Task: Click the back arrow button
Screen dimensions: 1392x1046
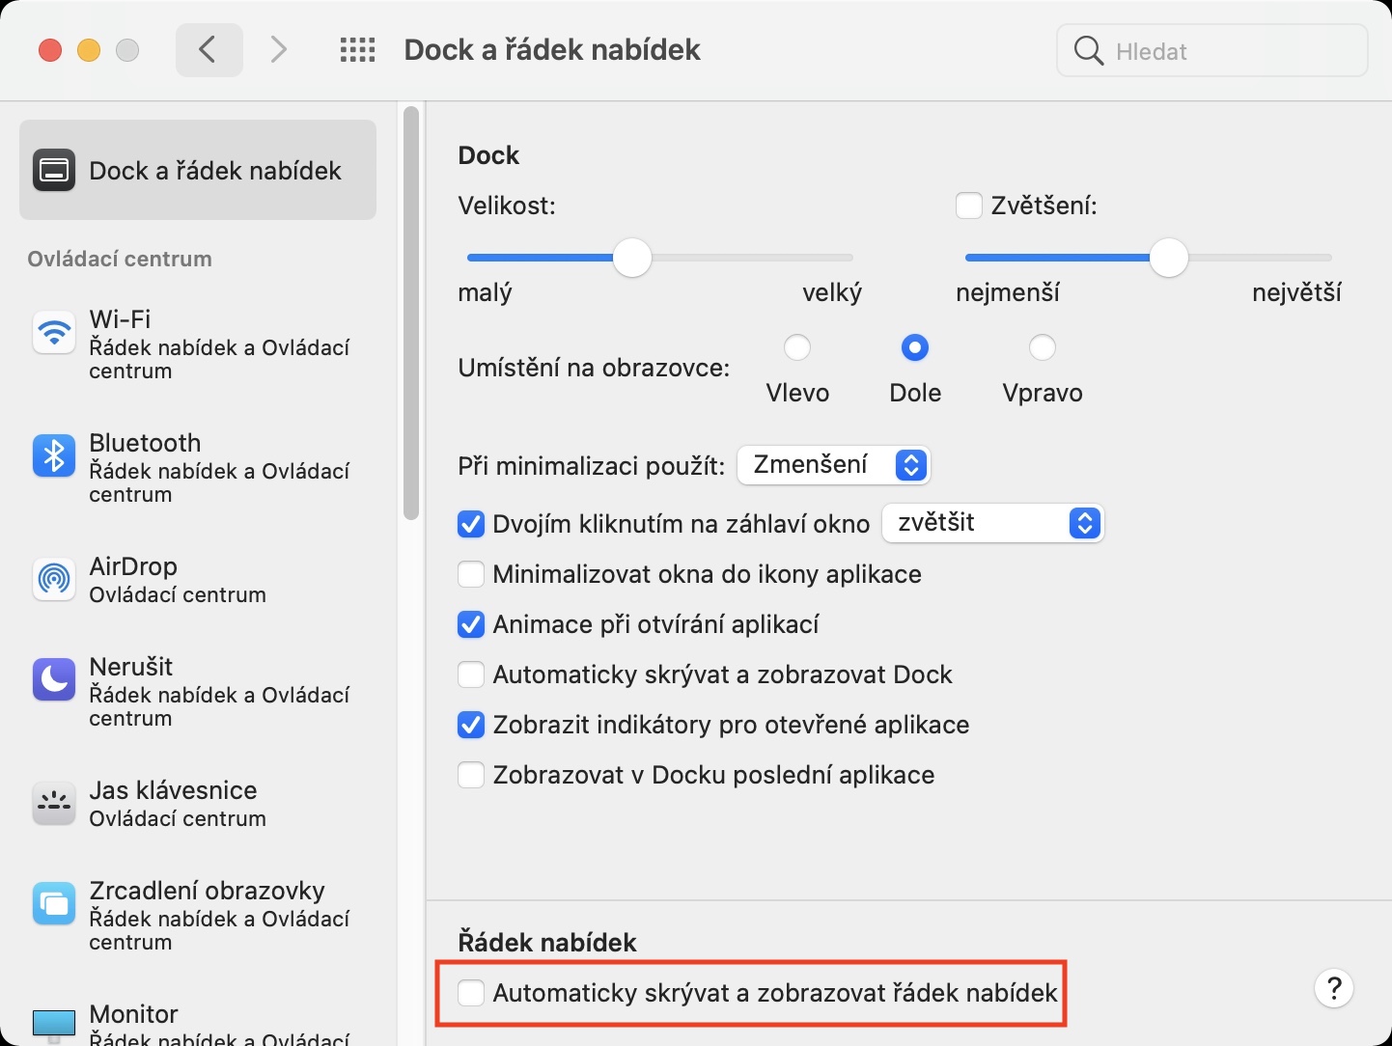Action: coord(209,50)
